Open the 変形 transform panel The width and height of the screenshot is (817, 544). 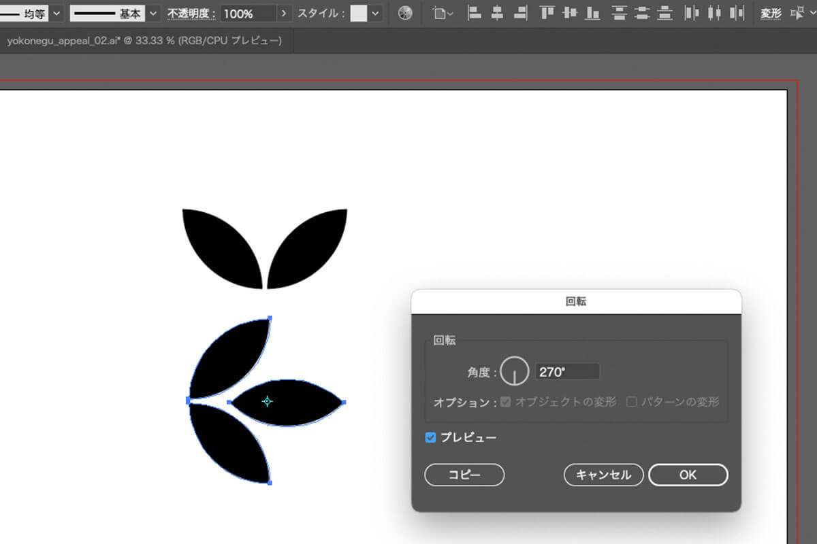coord(771,14)
